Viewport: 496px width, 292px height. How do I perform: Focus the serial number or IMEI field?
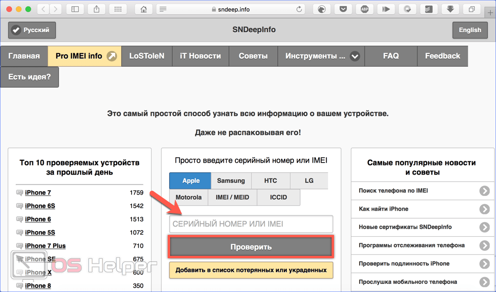pyautogui.click(x=251, y=224)
